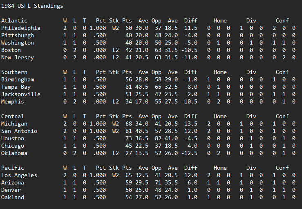The height and width of the screenshot is (209, 302).
Task: Select the Home column header in Pacific section
Action: pos(220,168)
